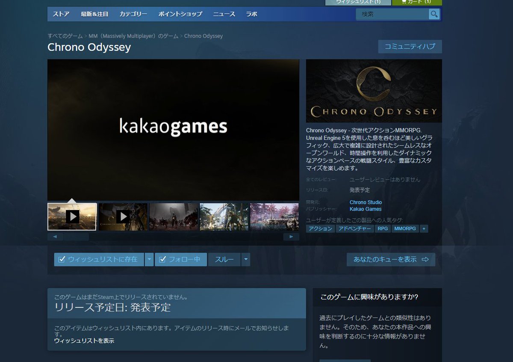513x362 pixels.
Task: Open the monsters battle screenshot thumbnail
Action: 174,217
